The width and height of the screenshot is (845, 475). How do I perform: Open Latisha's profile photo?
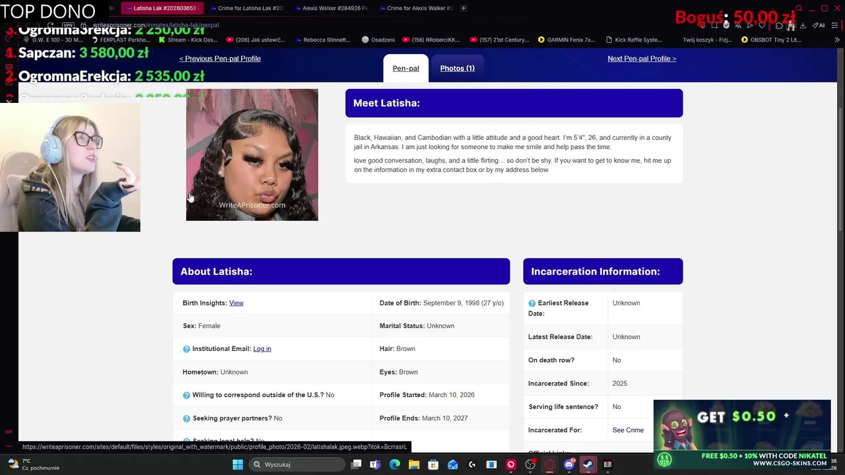point(252,155)
